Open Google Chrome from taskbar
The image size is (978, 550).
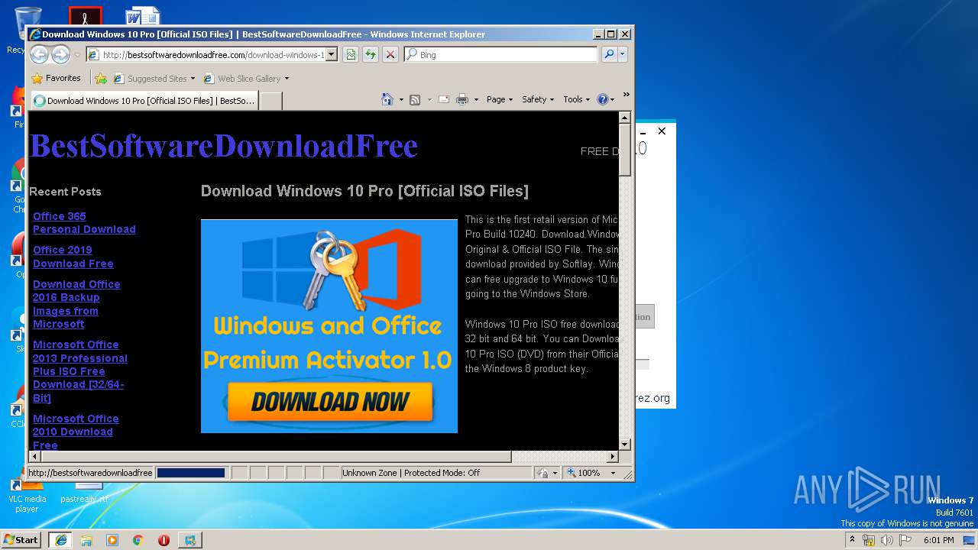pyautogui.click(x=138, y=539)
